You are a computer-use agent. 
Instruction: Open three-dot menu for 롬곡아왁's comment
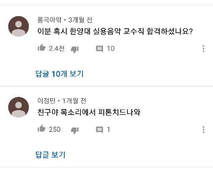tap(204, 49)
